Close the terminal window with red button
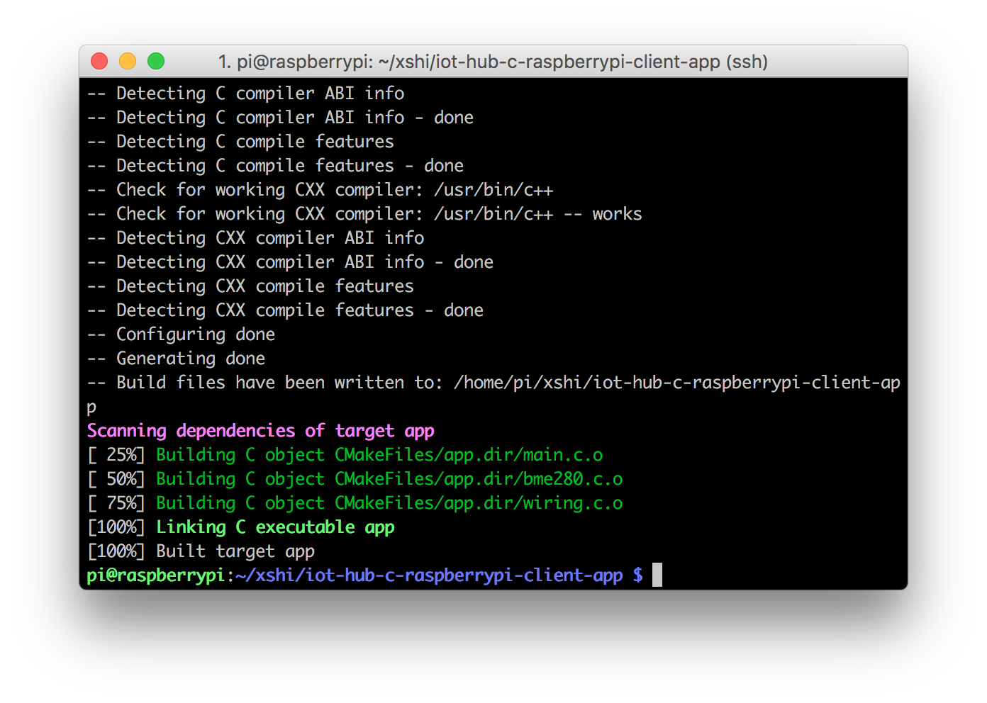 (99, 62)
